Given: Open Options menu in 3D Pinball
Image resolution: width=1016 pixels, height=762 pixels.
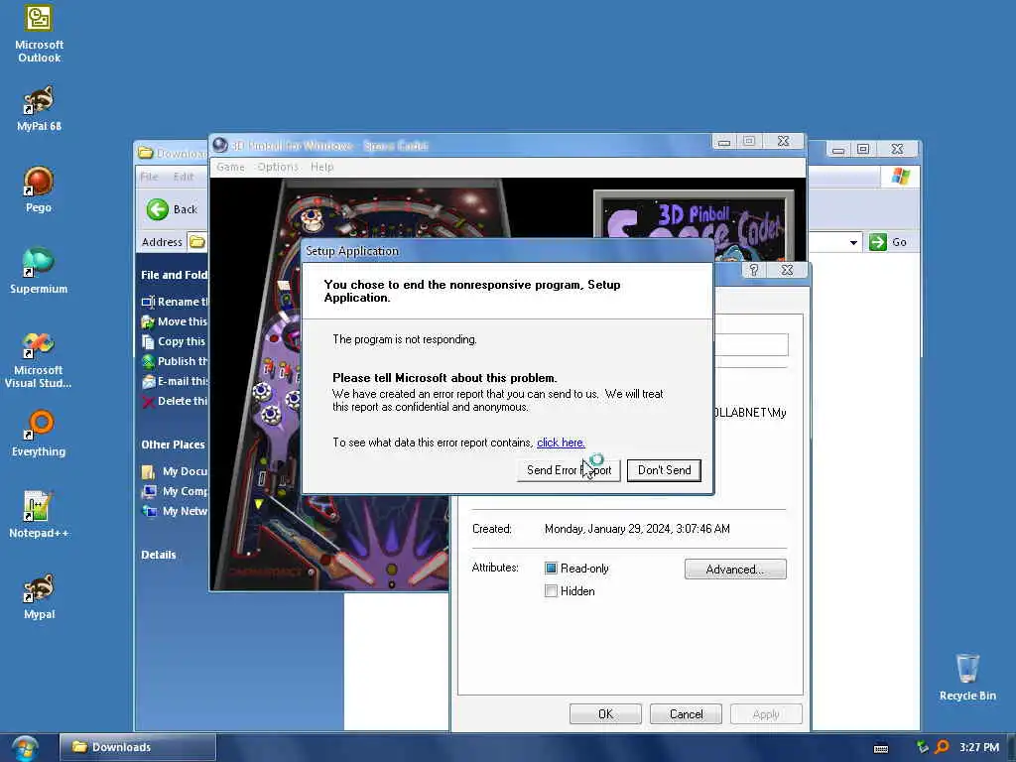Looking at the screenshot, I should pos(278,167).
